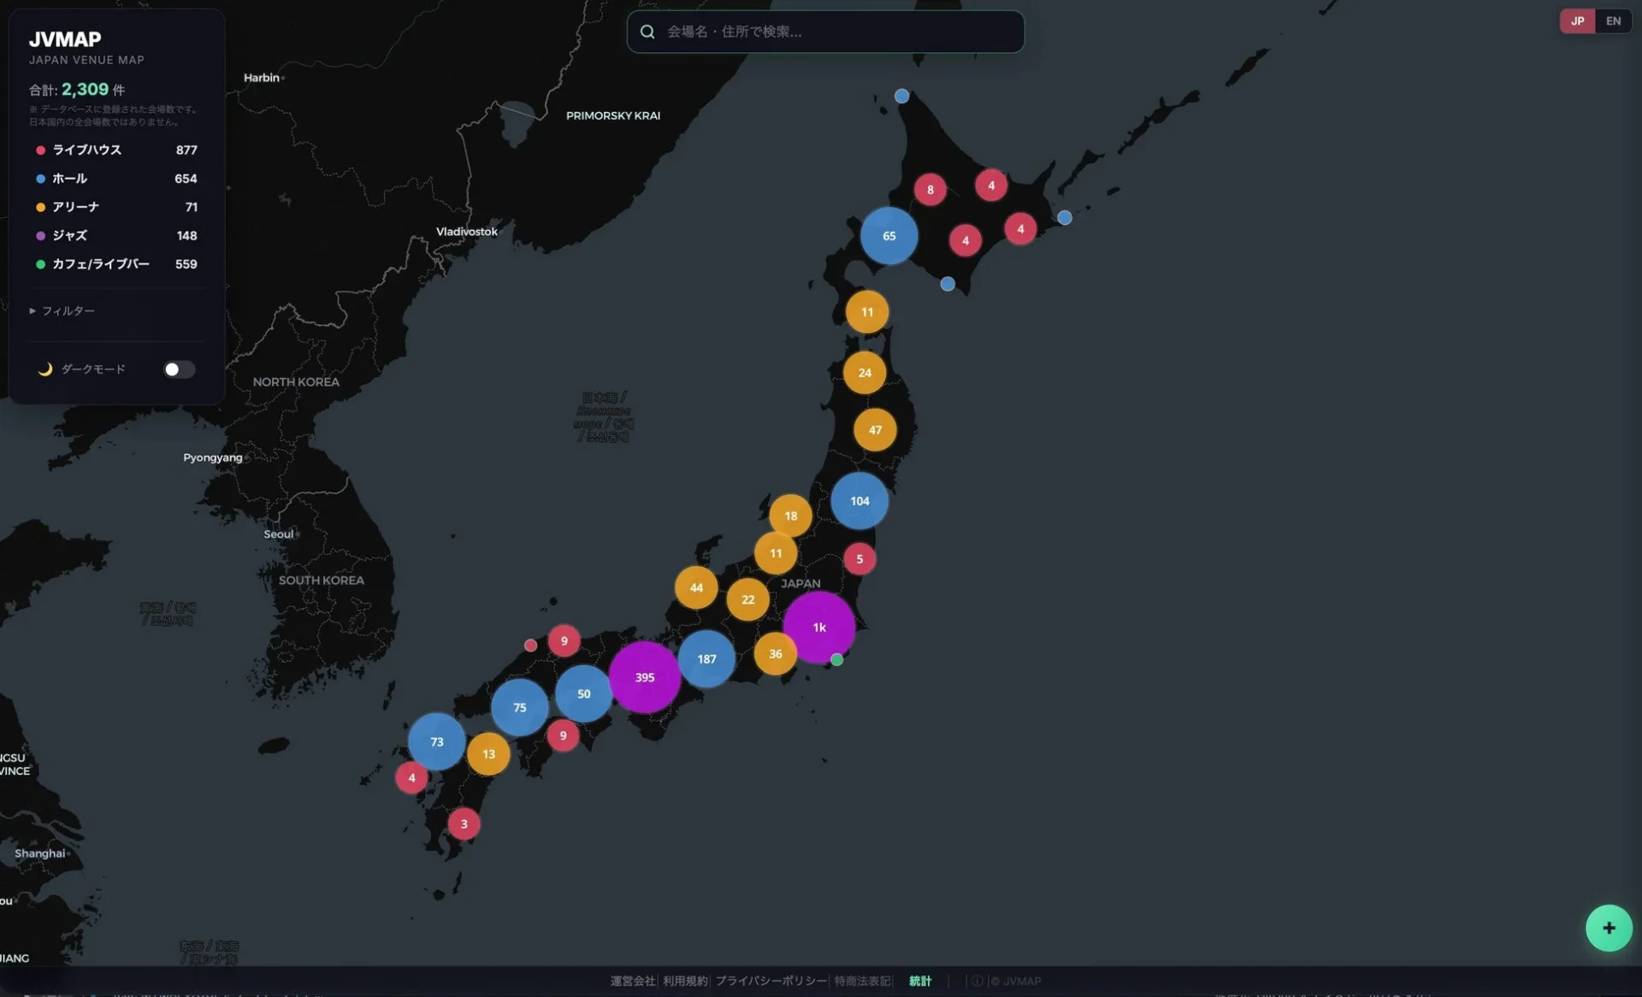
Task: Click the purple 1k cluster near Tokyo
Action: coord(819,627)
